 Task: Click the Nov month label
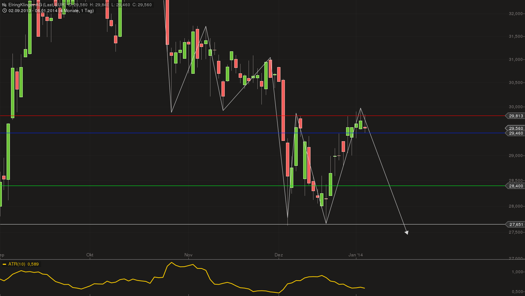click(x=188, y=255)
